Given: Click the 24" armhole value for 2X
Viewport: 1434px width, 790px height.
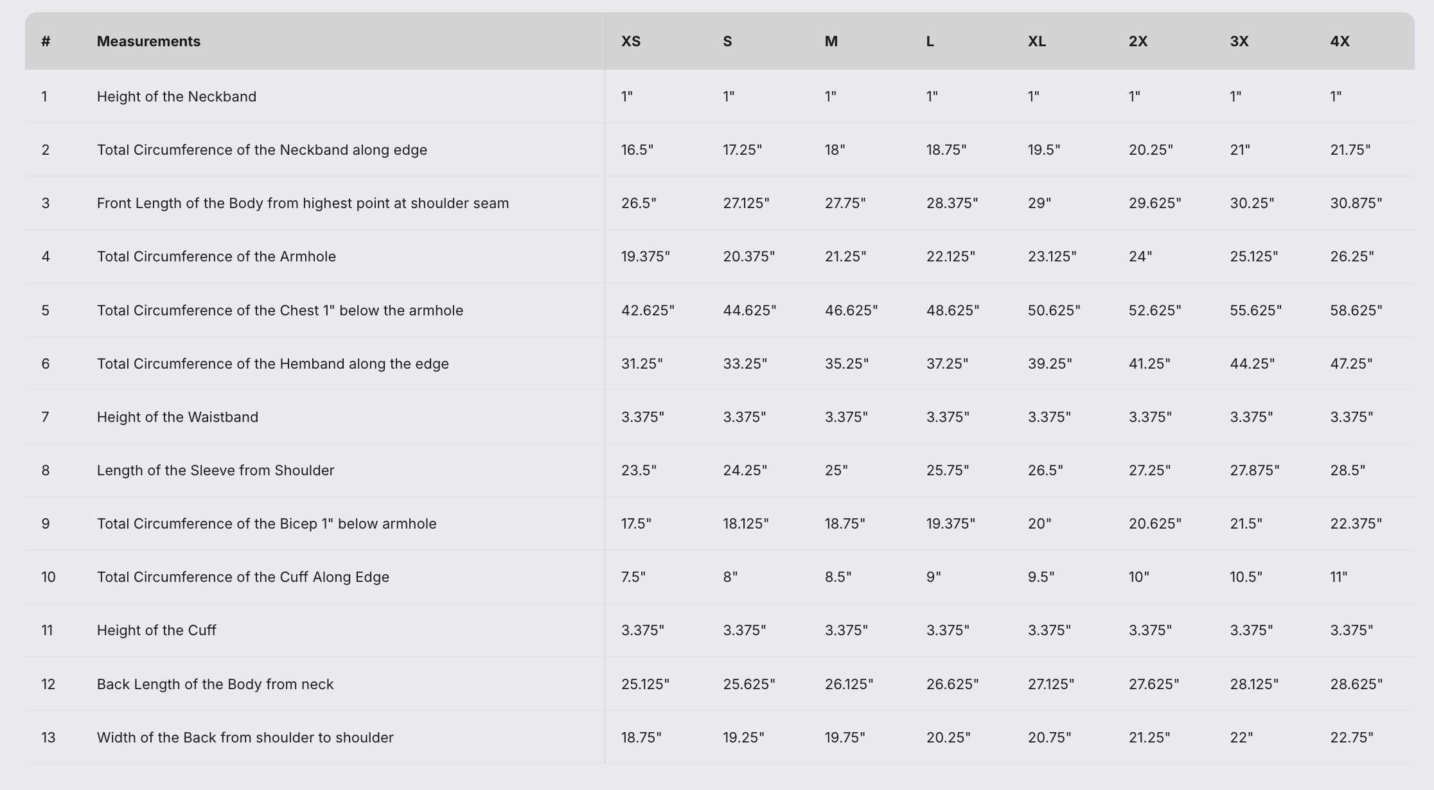Looking at the screenshot, I should tap(1140, 256).
